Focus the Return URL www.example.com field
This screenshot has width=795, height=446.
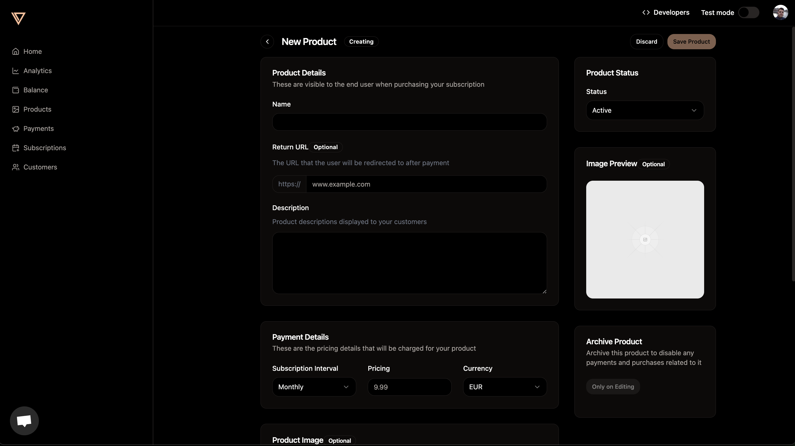pyautogui.click(x=426, y=184)
